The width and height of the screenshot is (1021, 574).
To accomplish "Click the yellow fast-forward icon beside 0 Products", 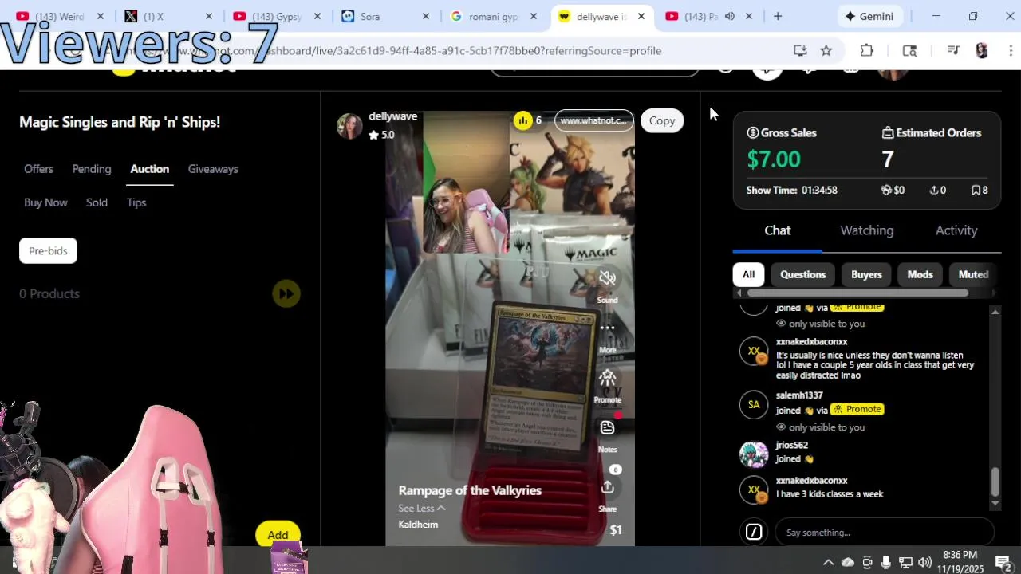I will (286, 293).
